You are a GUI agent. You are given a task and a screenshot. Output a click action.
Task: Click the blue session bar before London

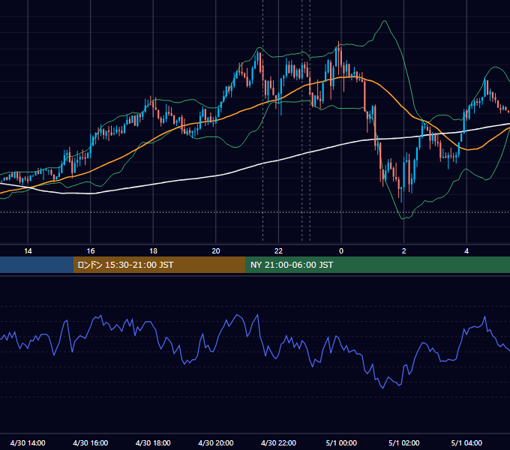(37, 265)
